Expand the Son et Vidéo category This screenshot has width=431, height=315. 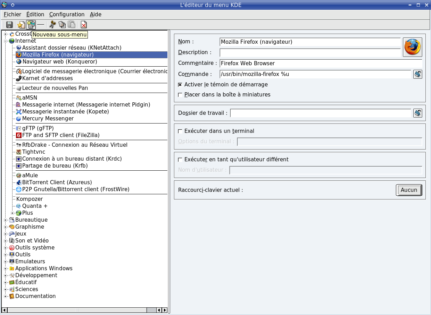[6, 240]
